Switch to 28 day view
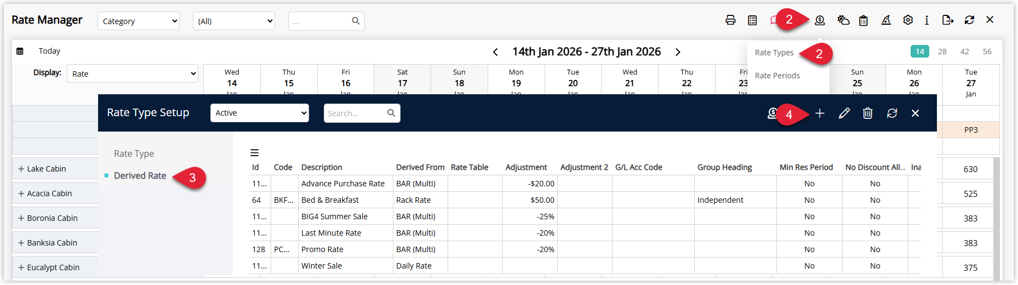The image size is (1018, 285). 942,52
